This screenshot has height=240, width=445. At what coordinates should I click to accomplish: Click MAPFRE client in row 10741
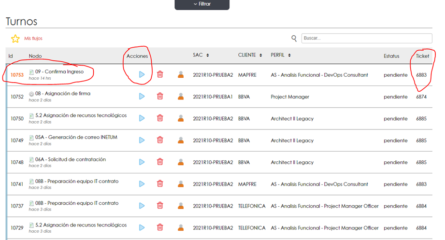(x=247, y=184)
